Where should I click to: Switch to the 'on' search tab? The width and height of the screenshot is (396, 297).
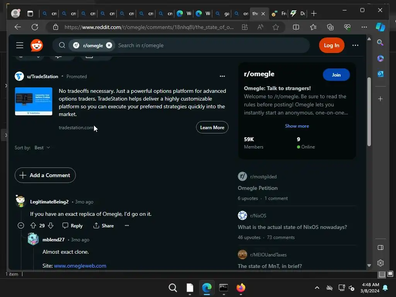[241, 14]
